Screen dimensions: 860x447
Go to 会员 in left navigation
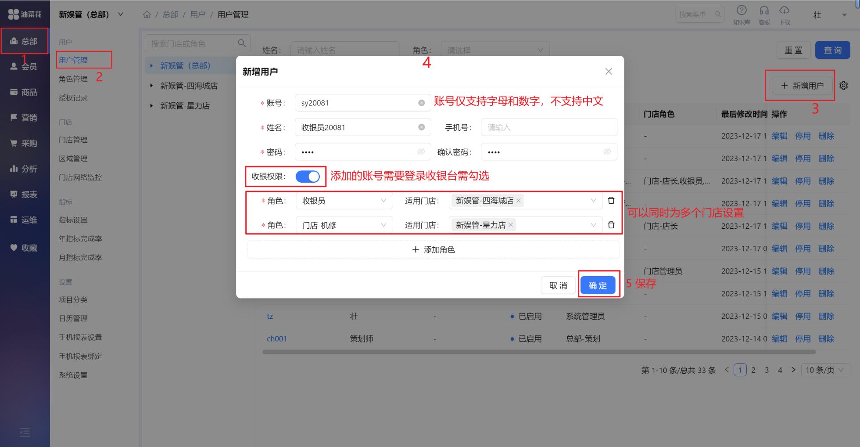pyautogui.click(x=25, y=66)
